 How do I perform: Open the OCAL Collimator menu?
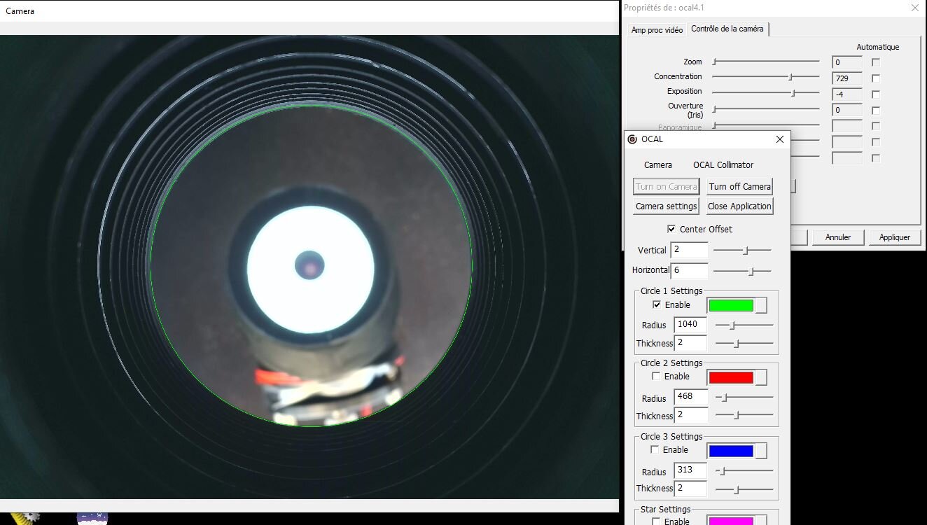pos(723,165)
